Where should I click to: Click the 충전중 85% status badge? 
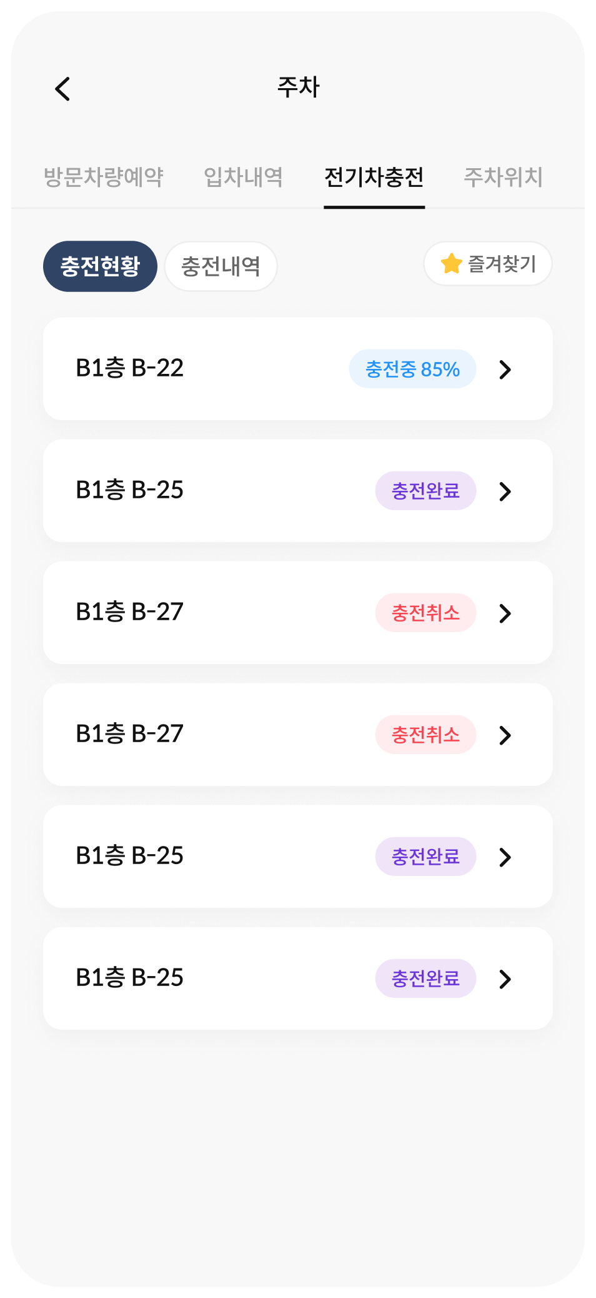pyautogui.click(x=412, y=370)
